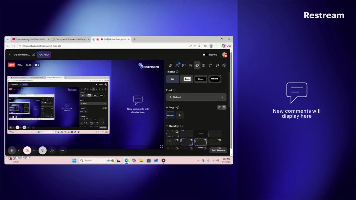Collapse the Overlay section
Screen dimensions: 356x200
tap(167, 126)
